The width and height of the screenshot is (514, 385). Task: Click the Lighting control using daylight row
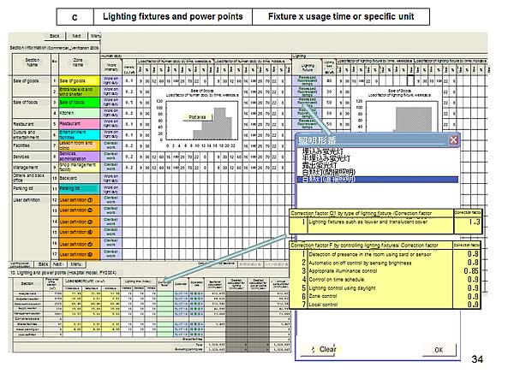(385, 288)
